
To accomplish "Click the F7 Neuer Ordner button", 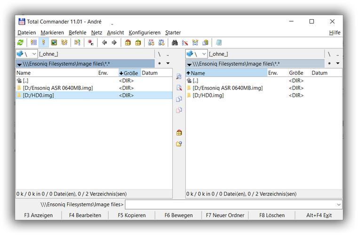I will coord(225,215).
